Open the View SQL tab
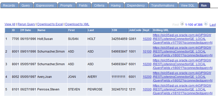Viewport: 218px width, 96px height. tap(188, 6)
